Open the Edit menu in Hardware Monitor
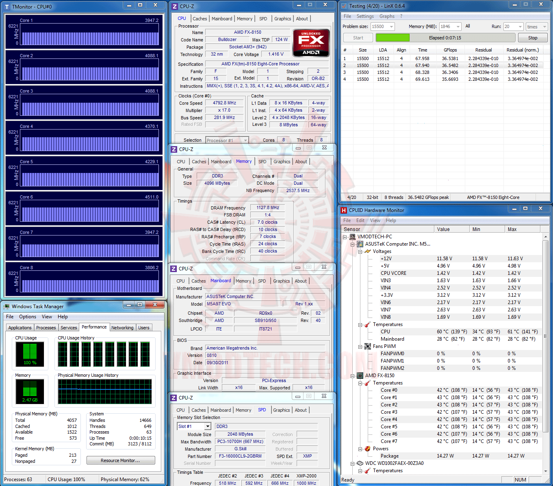This screenshot has width=553, height=486. [360, 220]
